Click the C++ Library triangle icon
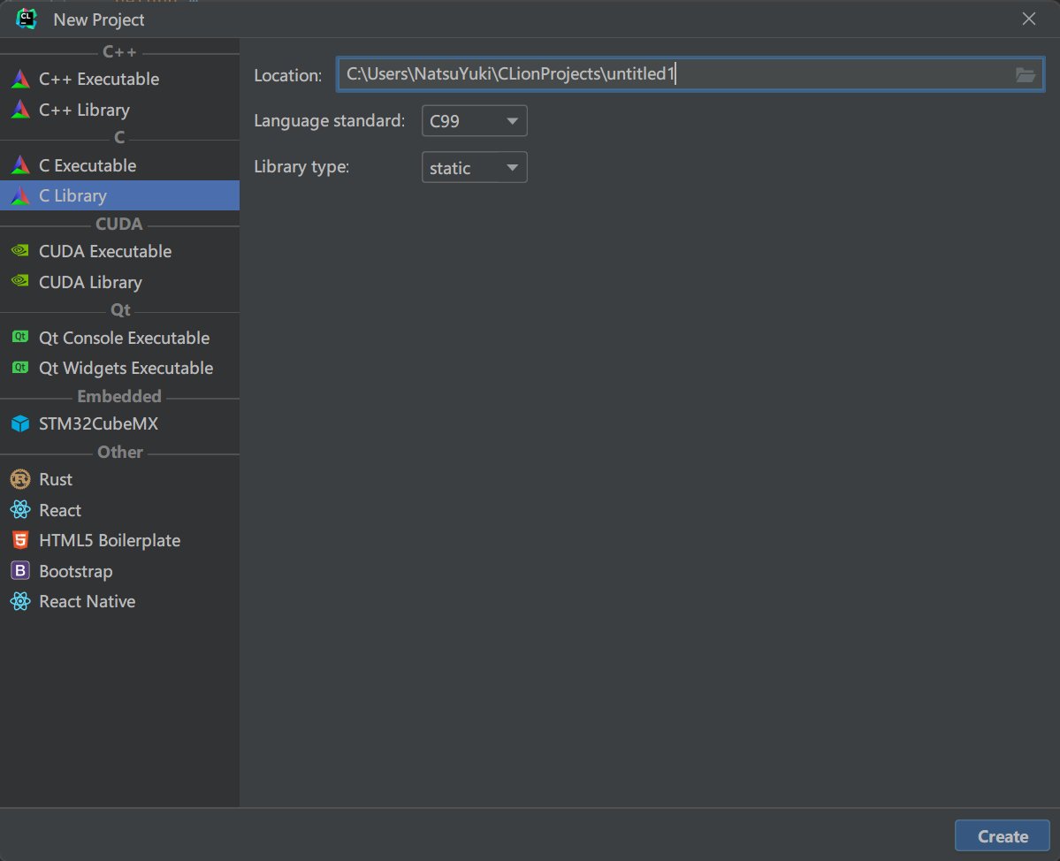The height and width of the screenshot is (861, 1060). pyautogui.click(x=19, y=110)
